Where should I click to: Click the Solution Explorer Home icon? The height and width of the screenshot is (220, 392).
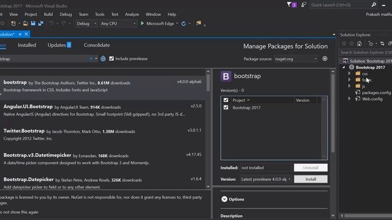pyautogui.click(x=360, y=43)
